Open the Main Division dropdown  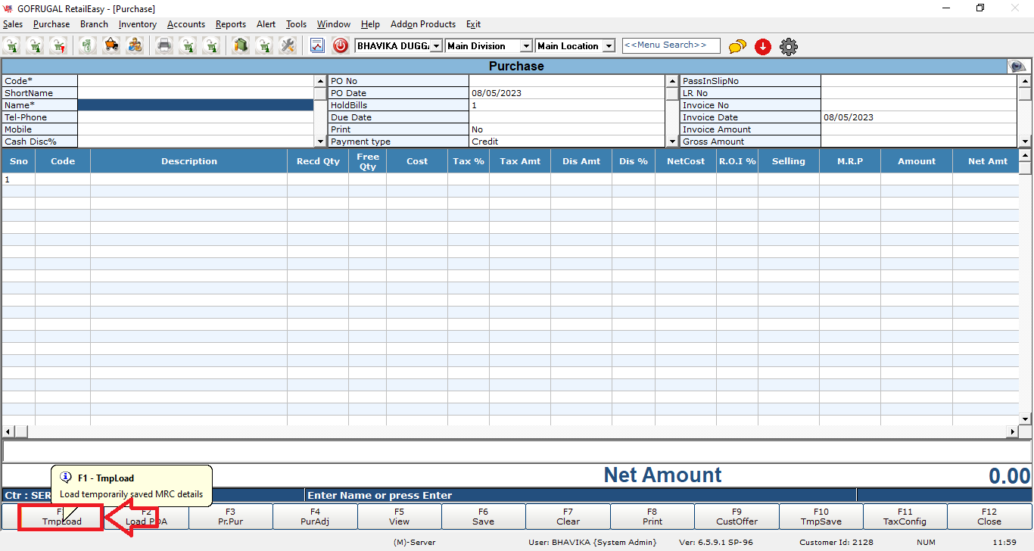(x=526, y=46)
